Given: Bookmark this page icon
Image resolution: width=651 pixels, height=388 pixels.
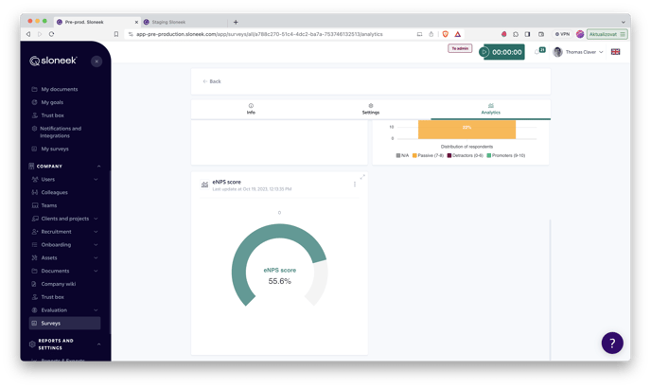Looking at the screenshot, I should tap(116, 34).
